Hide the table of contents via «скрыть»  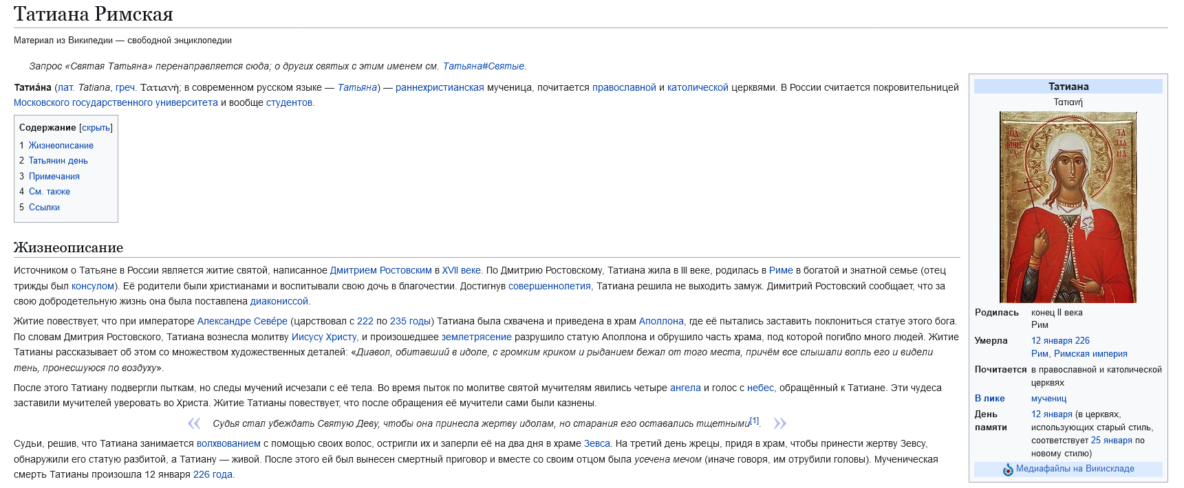tap(96, 128)
